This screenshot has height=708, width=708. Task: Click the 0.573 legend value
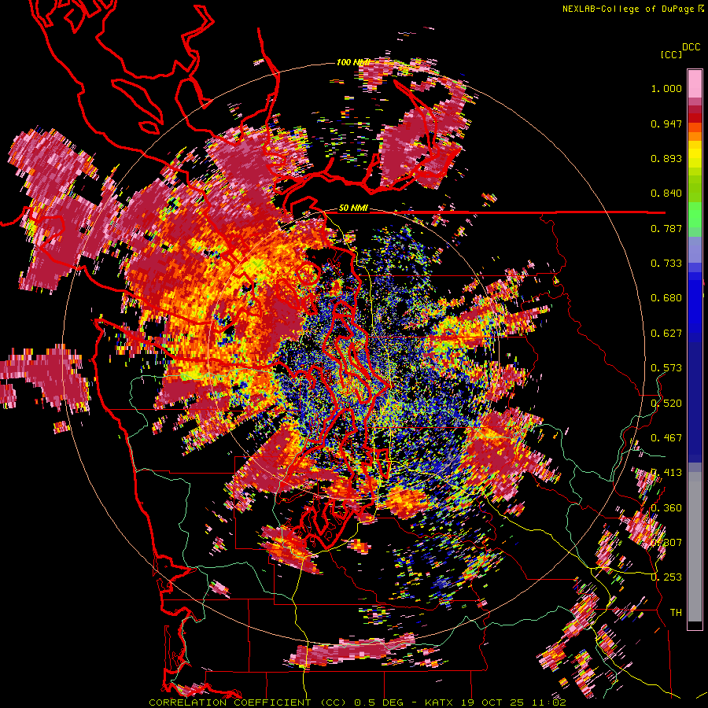tap(666, 368)
